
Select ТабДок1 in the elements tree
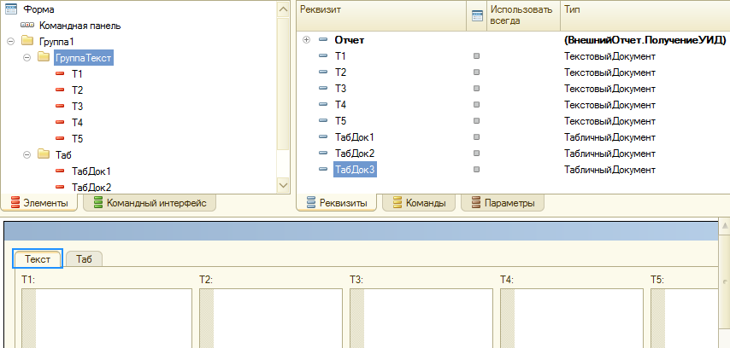coord(91,171)
